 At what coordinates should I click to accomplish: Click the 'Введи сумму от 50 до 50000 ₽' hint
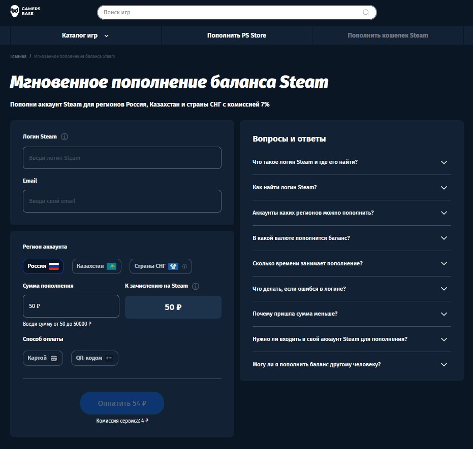coord(57,324)
